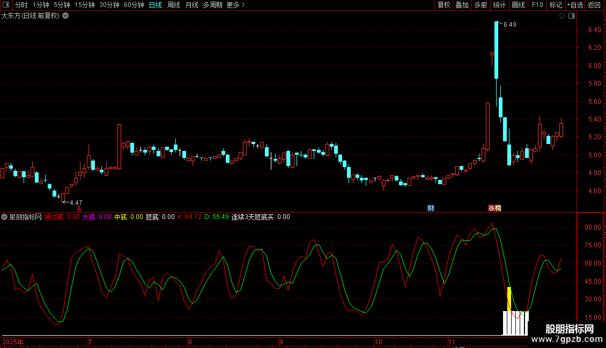Add stock via +自选 button

pos(575,5)
